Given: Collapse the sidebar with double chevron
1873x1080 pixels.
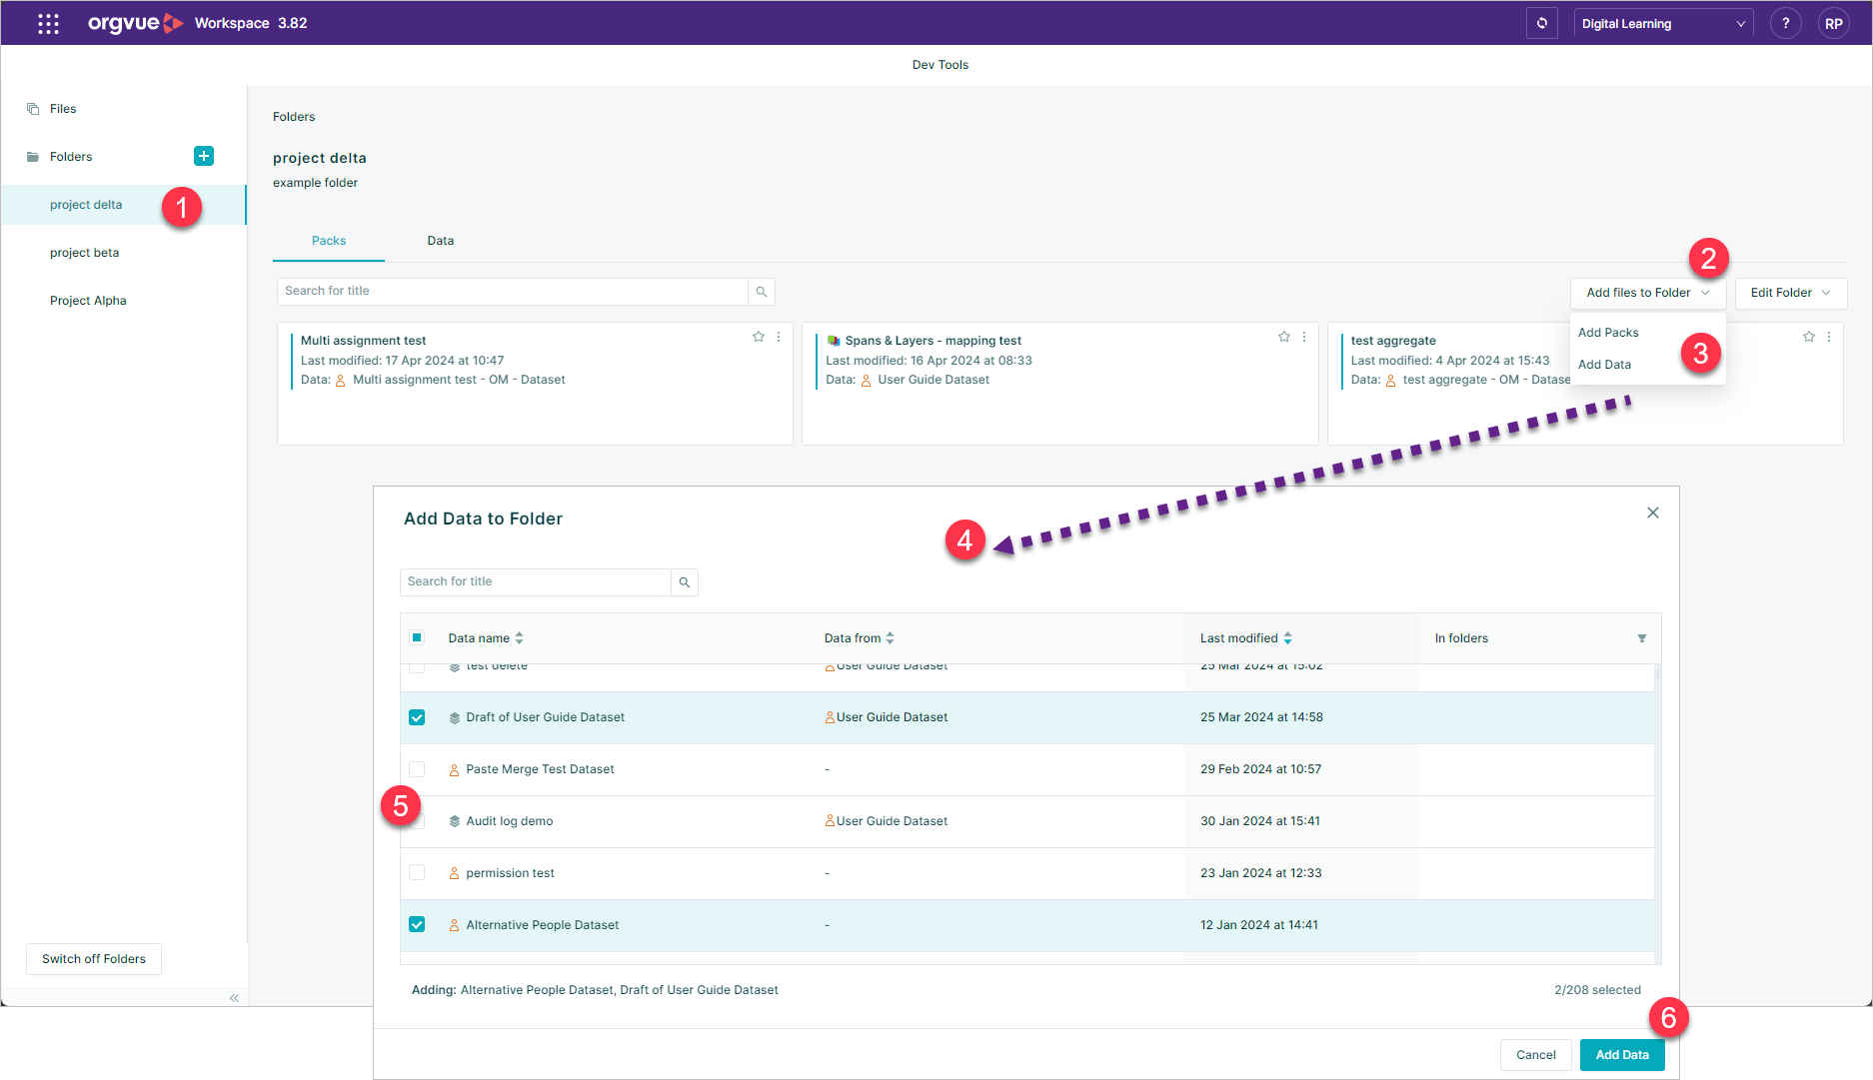Looking at the screenshot, I should pyautogui.click(x=234, y=998).
